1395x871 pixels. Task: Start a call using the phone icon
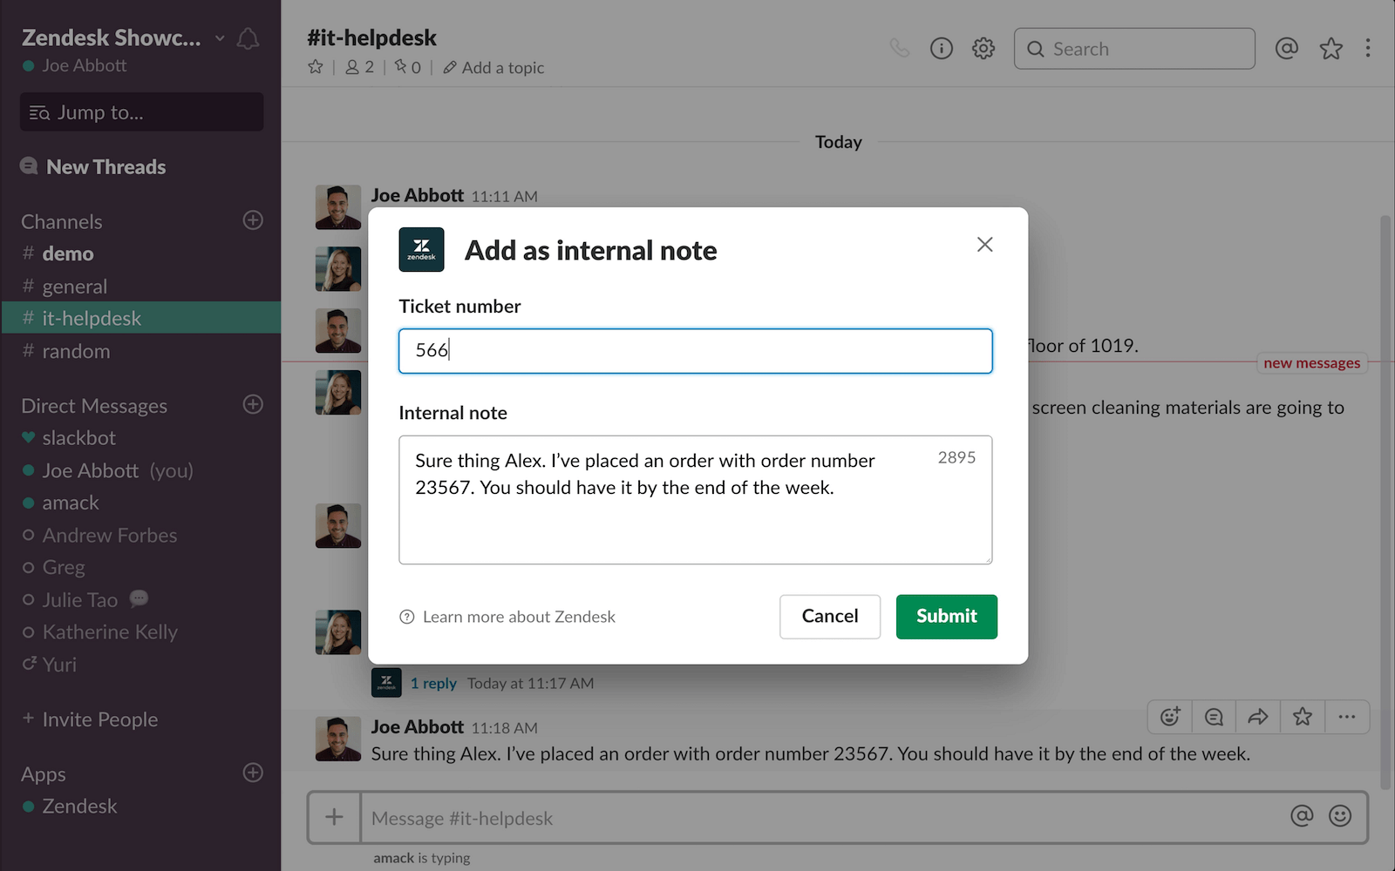[x=900, y=48]
